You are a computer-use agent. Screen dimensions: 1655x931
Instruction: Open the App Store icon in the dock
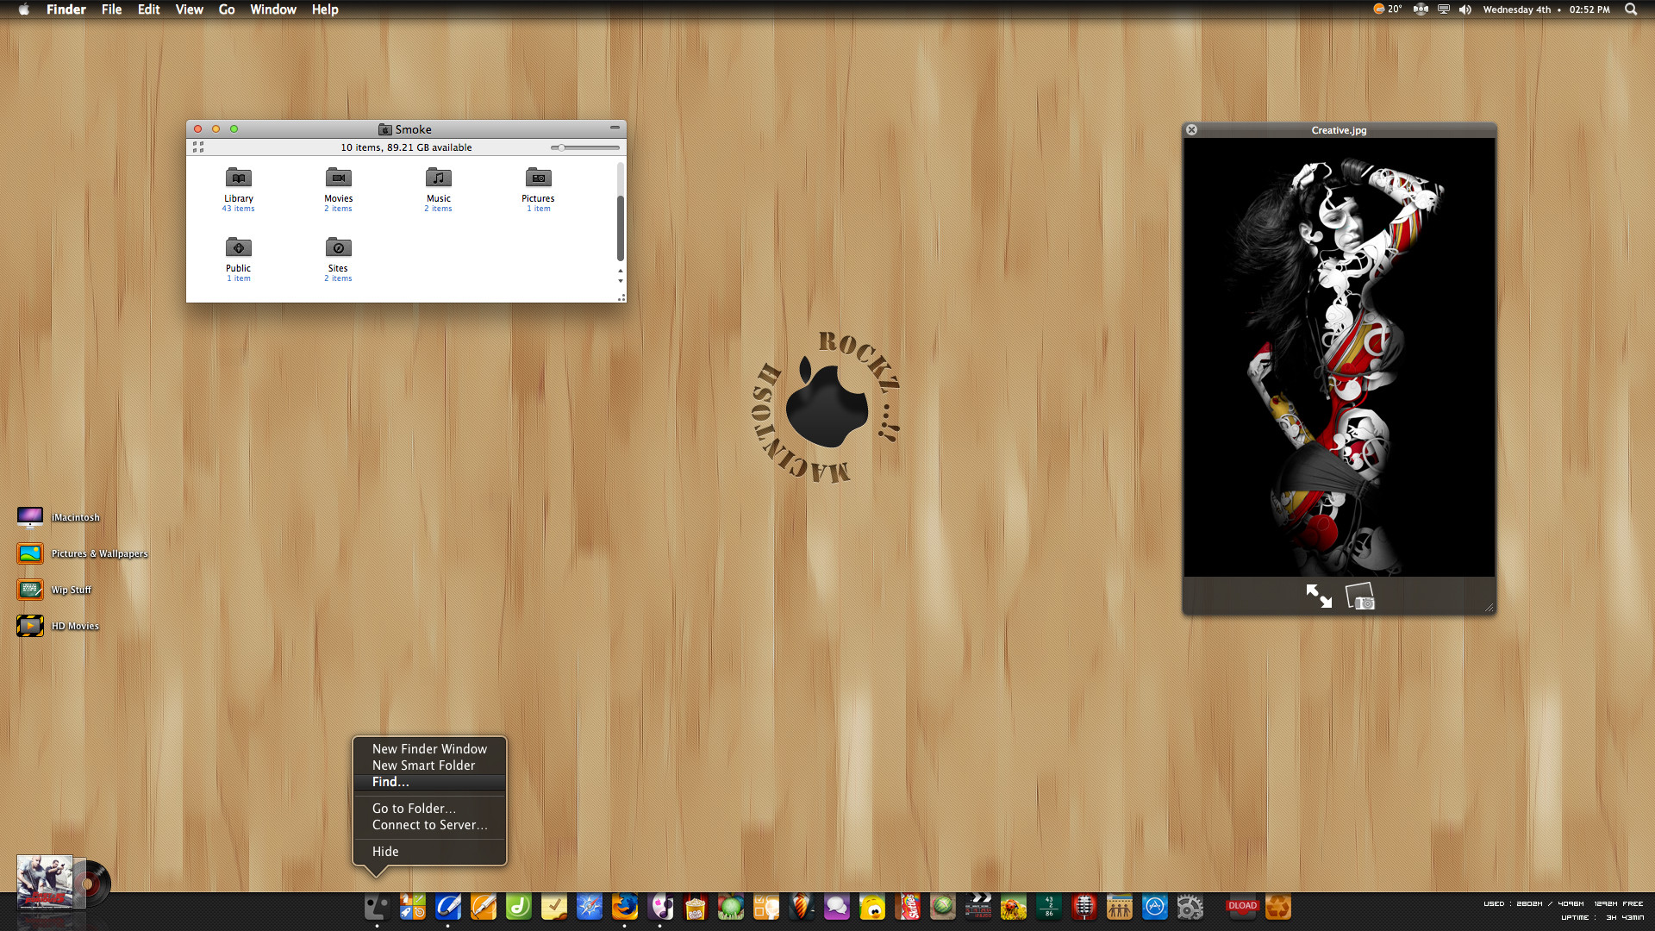pos(1155,907)
